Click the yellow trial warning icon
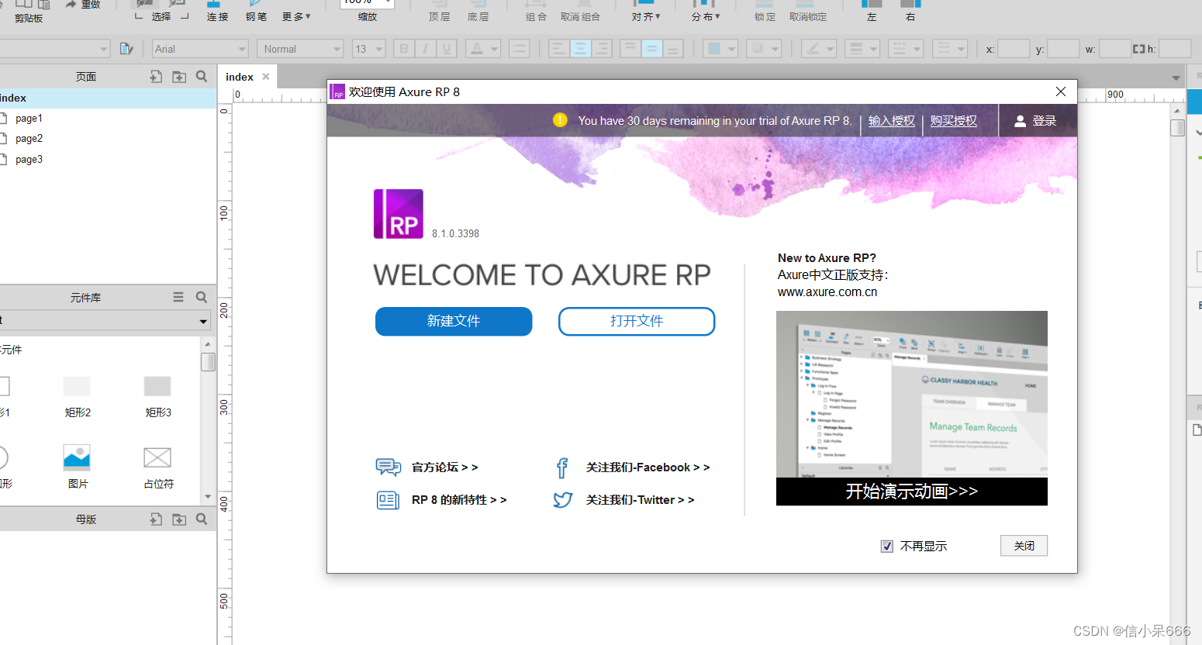The height and width of the screenshot is (645, 1202). (560, 120)
